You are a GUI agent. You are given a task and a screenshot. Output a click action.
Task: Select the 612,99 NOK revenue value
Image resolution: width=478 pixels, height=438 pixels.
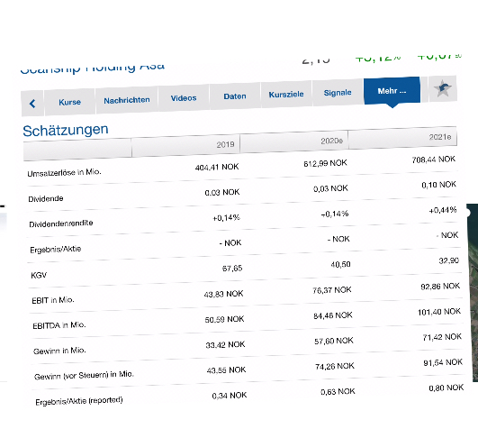[325, 163]
